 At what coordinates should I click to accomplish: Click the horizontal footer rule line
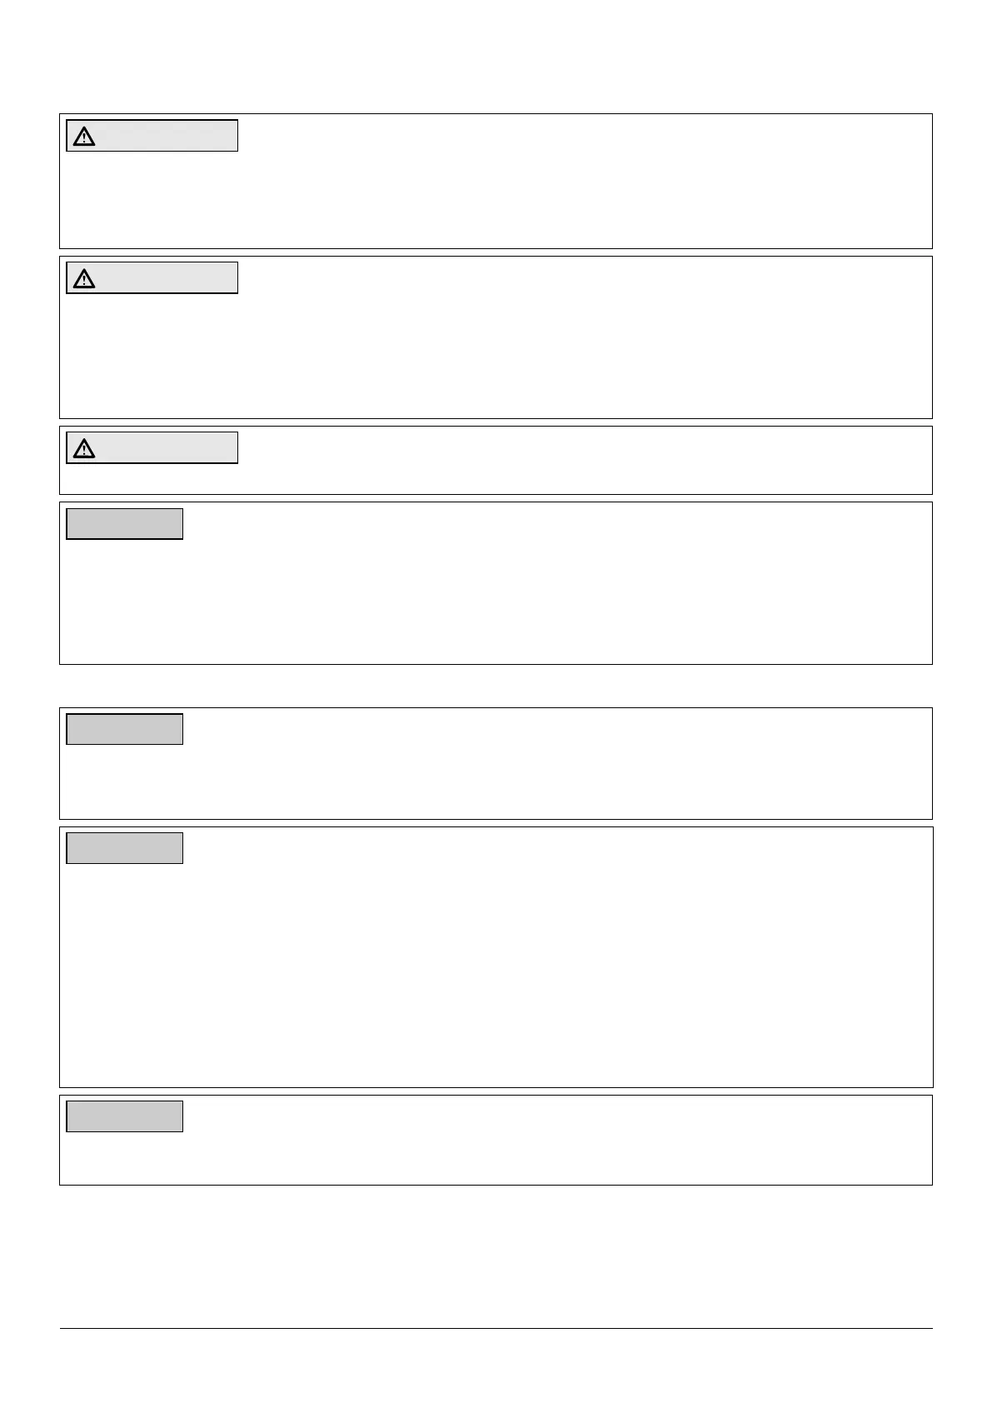[496, 1329]
